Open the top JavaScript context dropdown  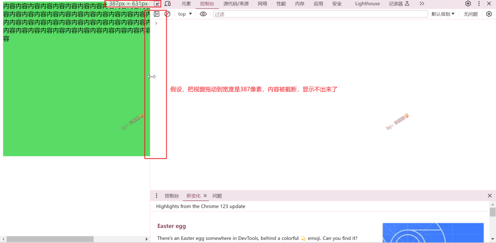coord(185,14)
